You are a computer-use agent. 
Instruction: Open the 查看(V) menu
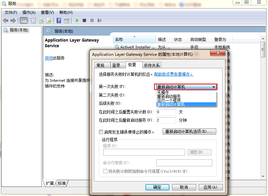[x=47, y=13]
